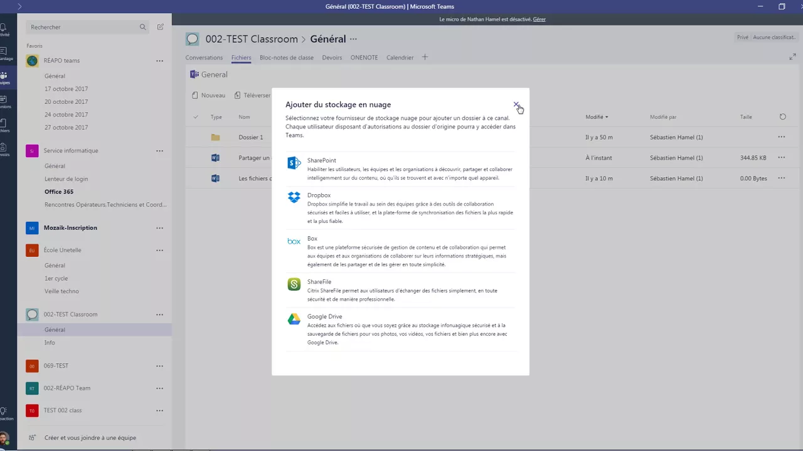Open 002-RÉAPO Team avatar
803x451 pixels.
32,388
